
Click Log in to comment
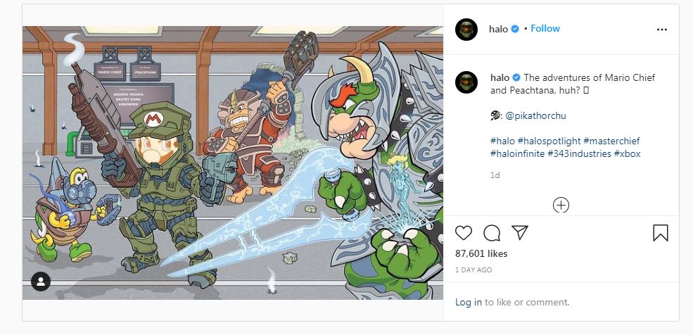[468, 302]
